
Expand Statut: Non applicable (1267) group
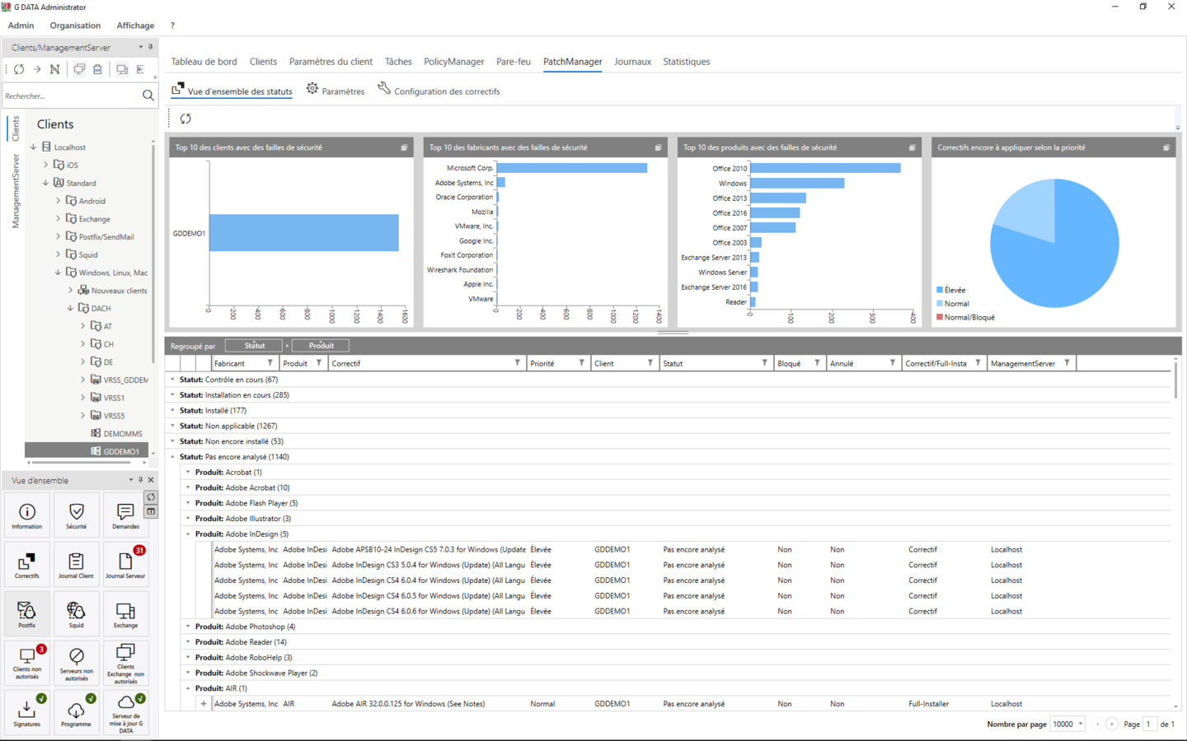[x=173, y=426]
